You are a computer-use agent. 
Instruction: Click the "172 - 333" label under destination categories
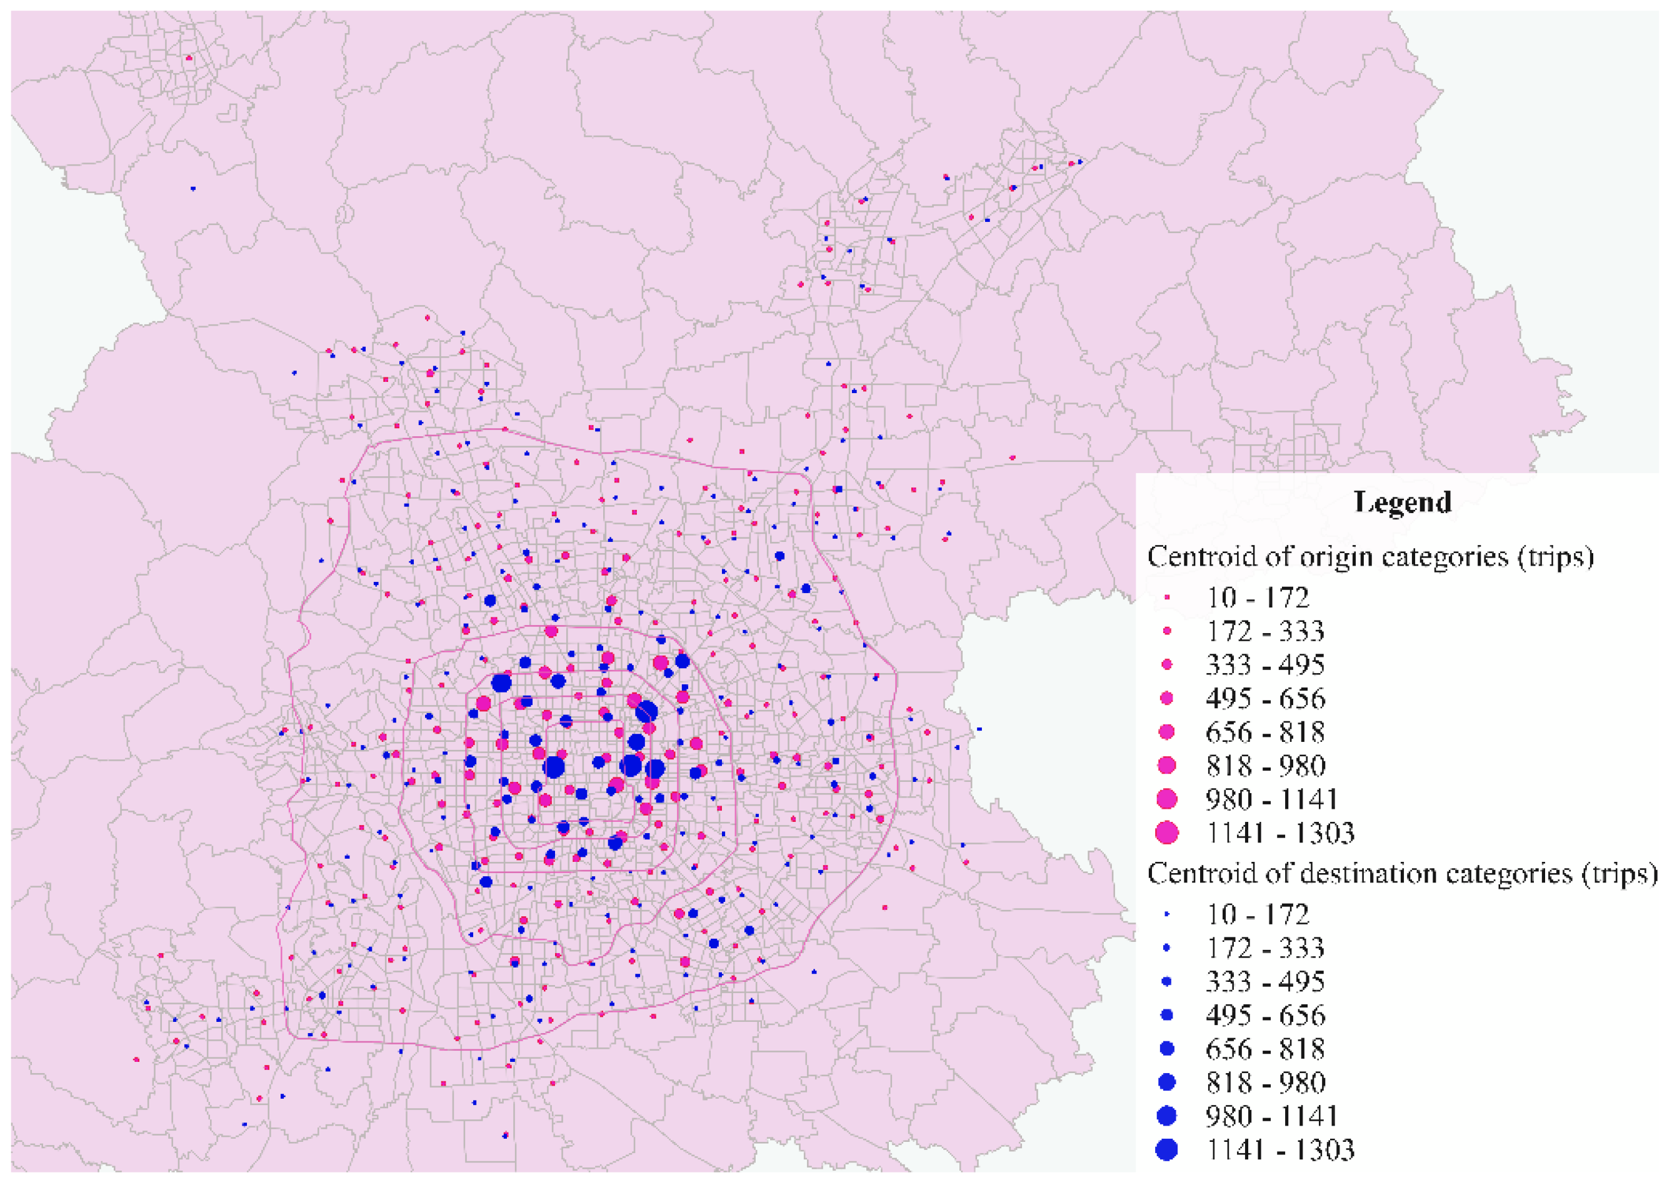pyautogui.click(x=1264, y=948)
